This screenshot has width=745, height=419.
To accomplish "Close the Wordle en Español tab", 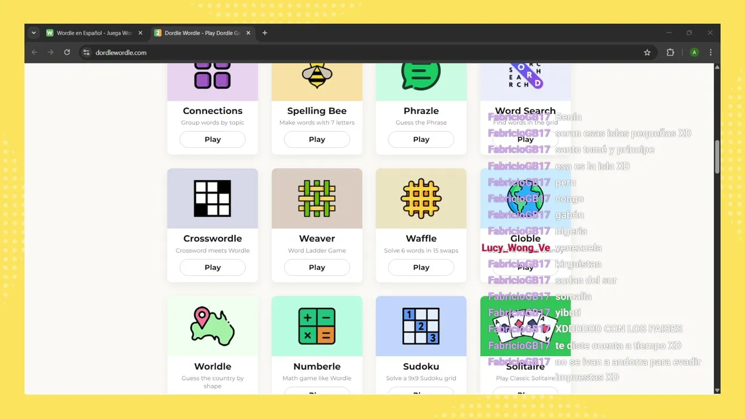I will [140, 33].
